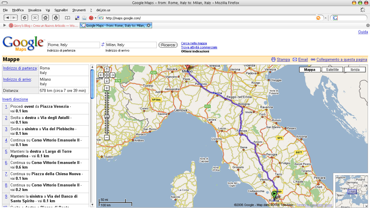
Task: Switch to Mappa map view
Action: (x=310, y=70)
